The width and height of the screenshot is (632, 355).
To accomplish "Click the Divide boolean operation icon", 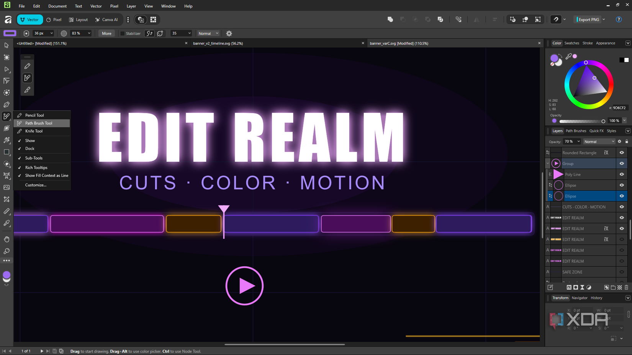I will click(x=440, y=20).
